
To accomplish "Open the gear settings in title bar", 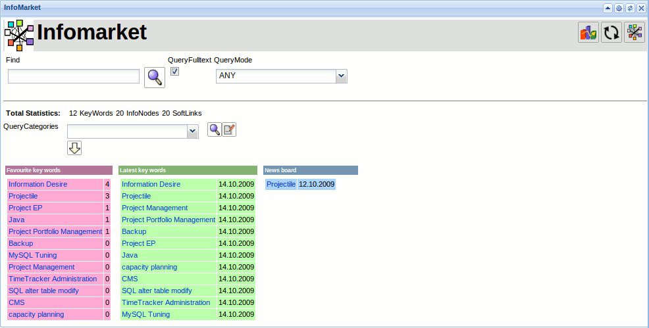I will pyautogui.click(x=619, y=8).
